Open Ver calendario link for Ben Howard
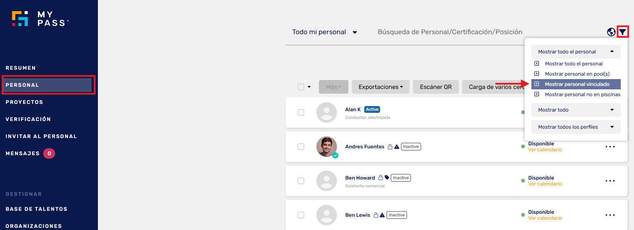 pyautogui.click(x=545, y=184)
